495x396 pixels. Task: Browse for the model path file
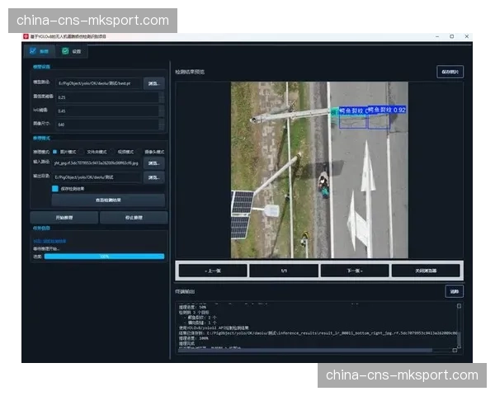[154, 82]
